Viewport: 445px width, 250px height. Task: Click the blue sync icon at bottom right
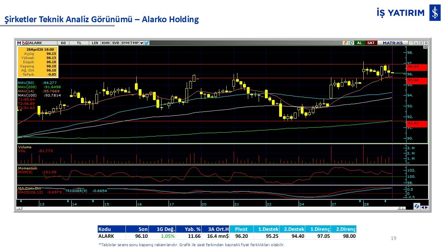tap(416, 207)
